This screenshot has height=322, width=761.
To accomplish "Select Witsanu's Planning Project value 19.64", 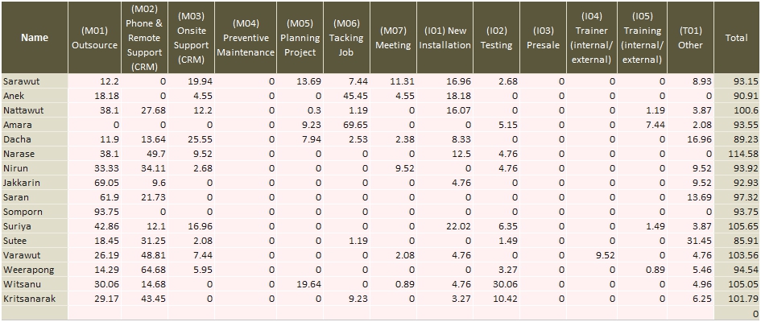I will 309,284.
